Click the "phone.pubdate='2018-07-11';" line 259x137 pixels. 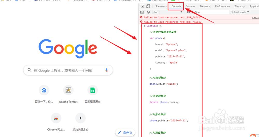coord(169,120)
